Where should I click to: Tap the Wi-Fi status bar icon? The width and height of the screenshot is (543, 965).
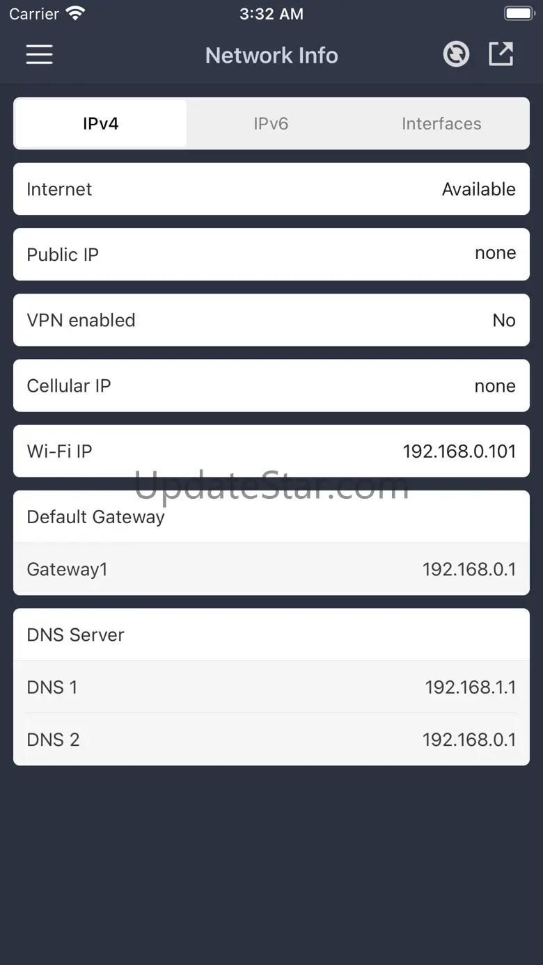pos(75,13)
